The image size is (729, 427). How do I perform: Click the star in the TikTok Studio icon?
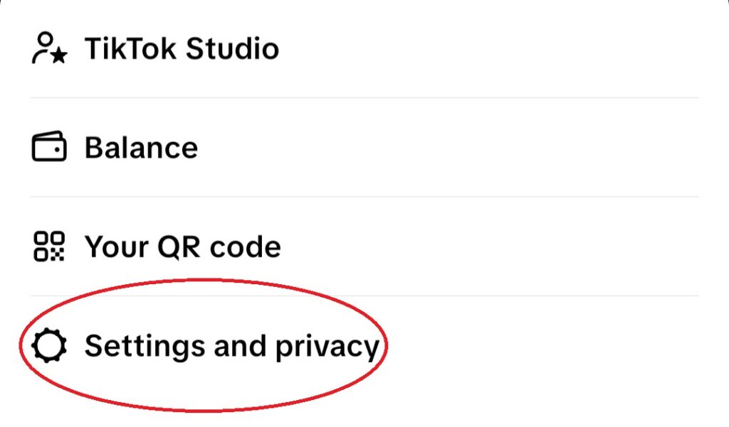click(x=59, y=55)
